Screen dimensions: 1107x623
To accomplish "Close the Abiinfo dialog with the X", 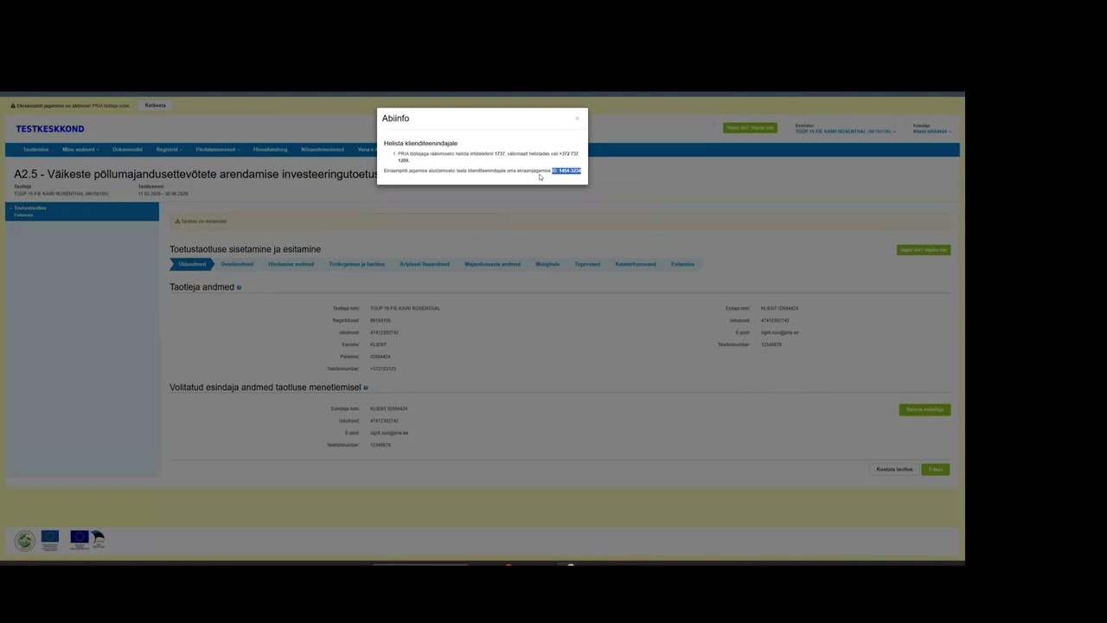I will tap(577, 119).
